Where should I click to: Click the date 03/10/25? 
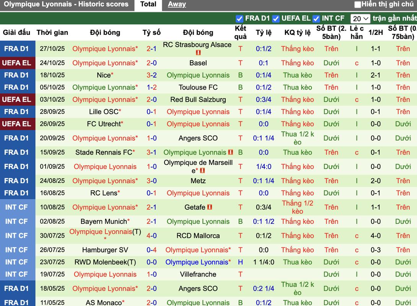coord(52,100)
